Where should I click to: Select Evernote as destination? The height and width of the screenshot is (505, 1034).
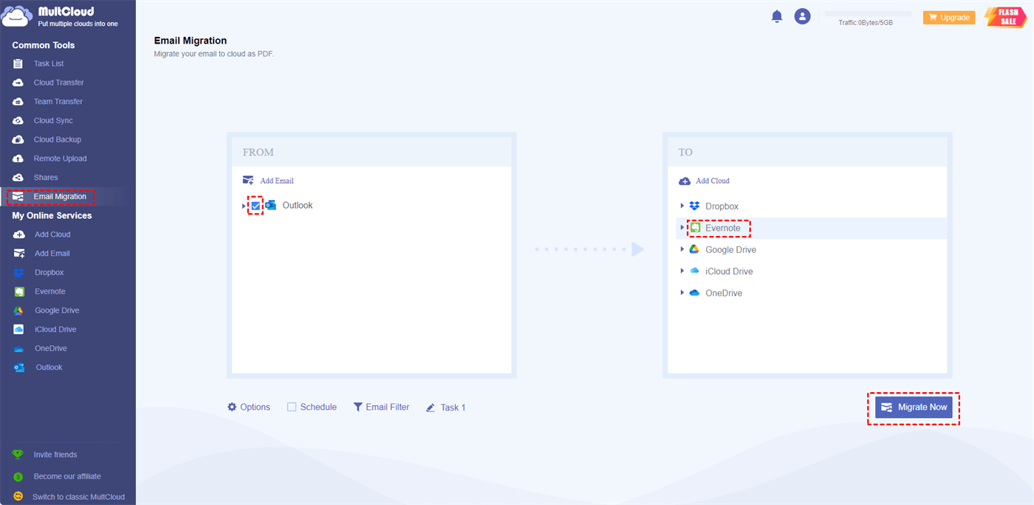point(722,228)
